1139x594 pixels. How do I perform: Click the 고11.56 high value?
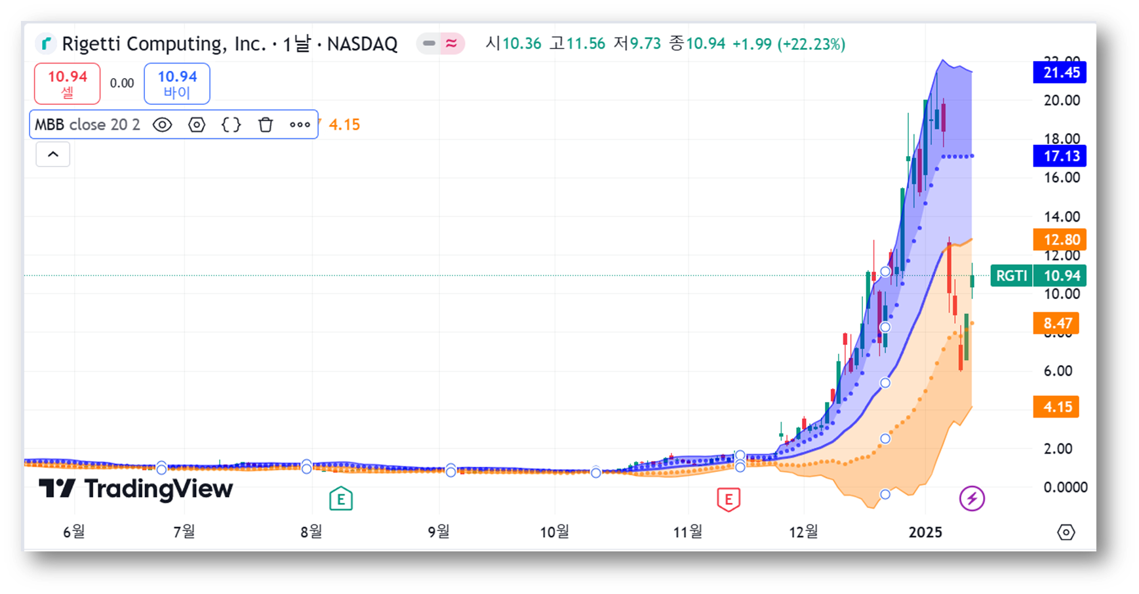coord(577,44)
